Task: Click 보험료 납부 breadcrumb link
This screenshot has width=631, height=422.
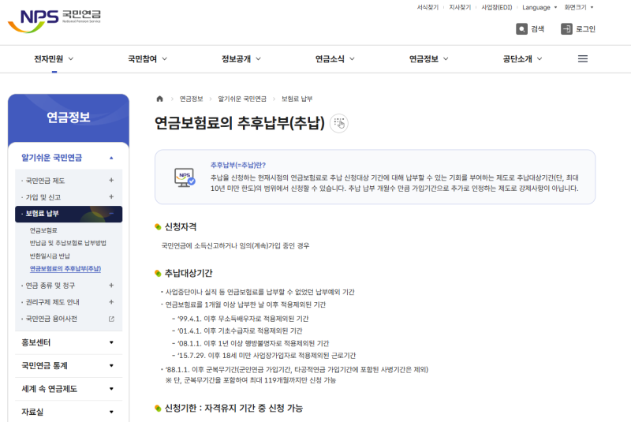Action: (297, 99)
